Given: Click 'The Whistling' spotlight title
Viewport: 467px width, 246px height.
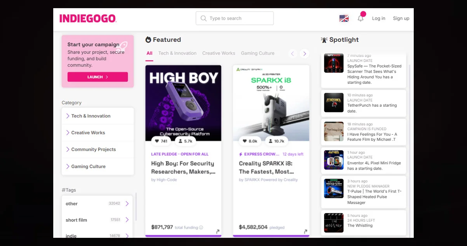Looking at the screenshot, I should [x=360, y=225].
